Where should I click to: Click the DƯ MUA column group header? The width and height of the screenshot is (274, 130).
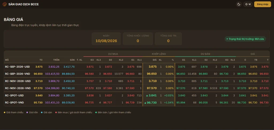click(113, 54)
